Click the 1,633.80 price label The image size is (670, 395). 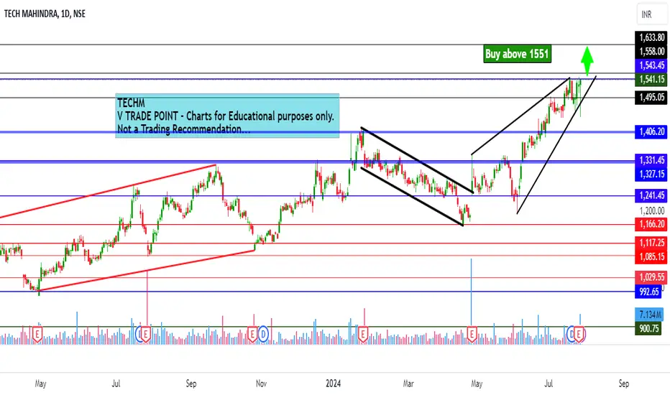click(x=651, y=37)
